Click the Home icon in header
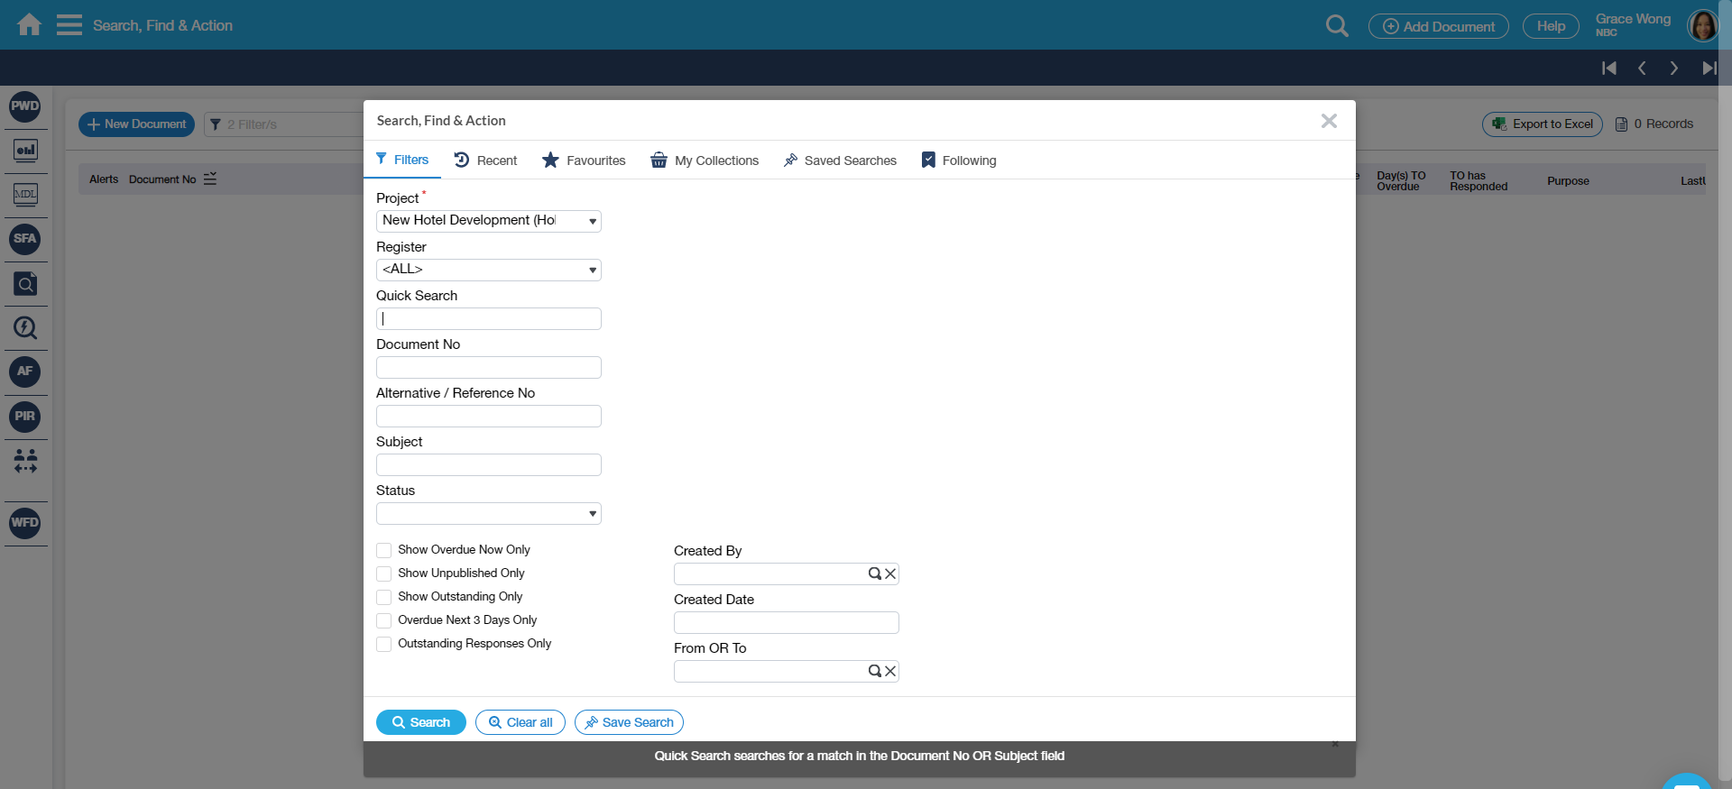The height and width of the screenshot is (789, 1732). coord(29,24)
